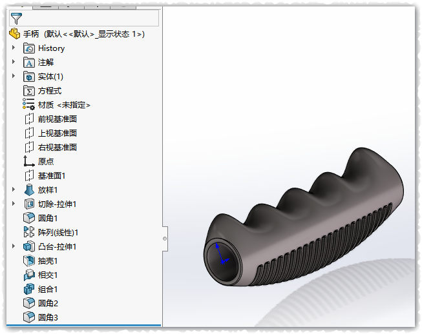The height and width of the screenshot is (334, 422).
Task: Select the 上视基准面 label
Action: tap(58, 133)
